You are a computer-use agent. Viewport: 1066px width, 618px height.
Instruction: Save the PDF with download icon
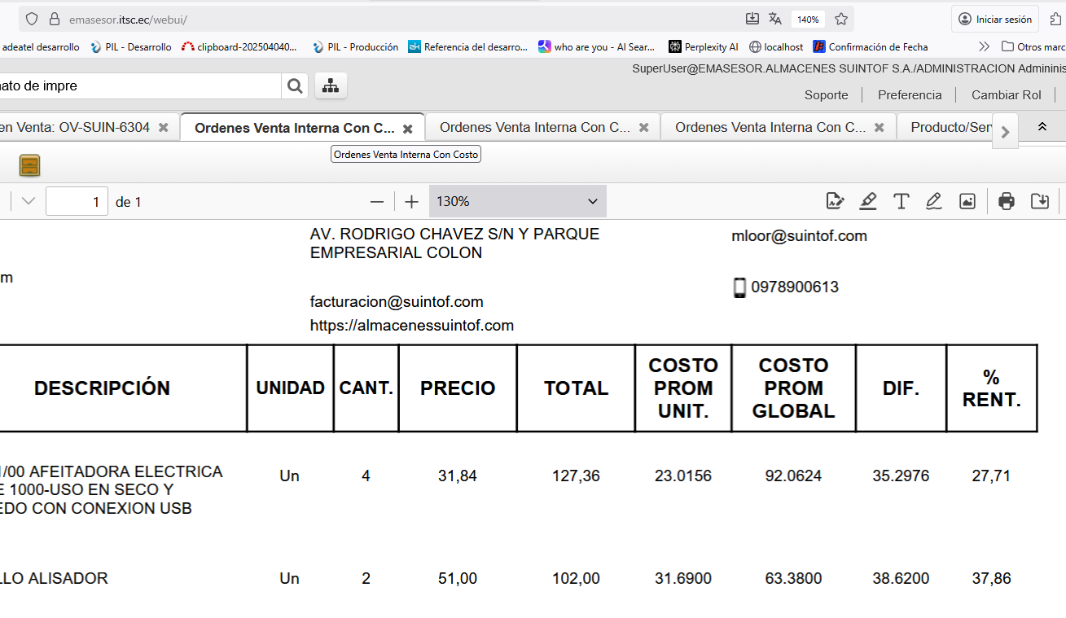coord(1040,201)
